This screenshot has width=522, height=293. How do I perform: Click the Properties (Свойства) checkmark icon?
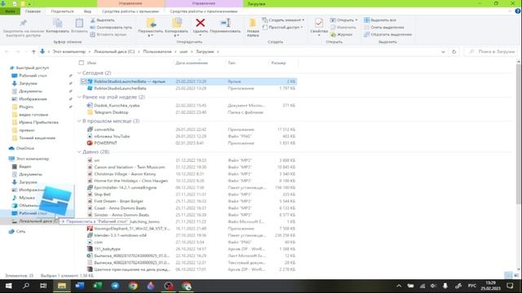[319, 23]
